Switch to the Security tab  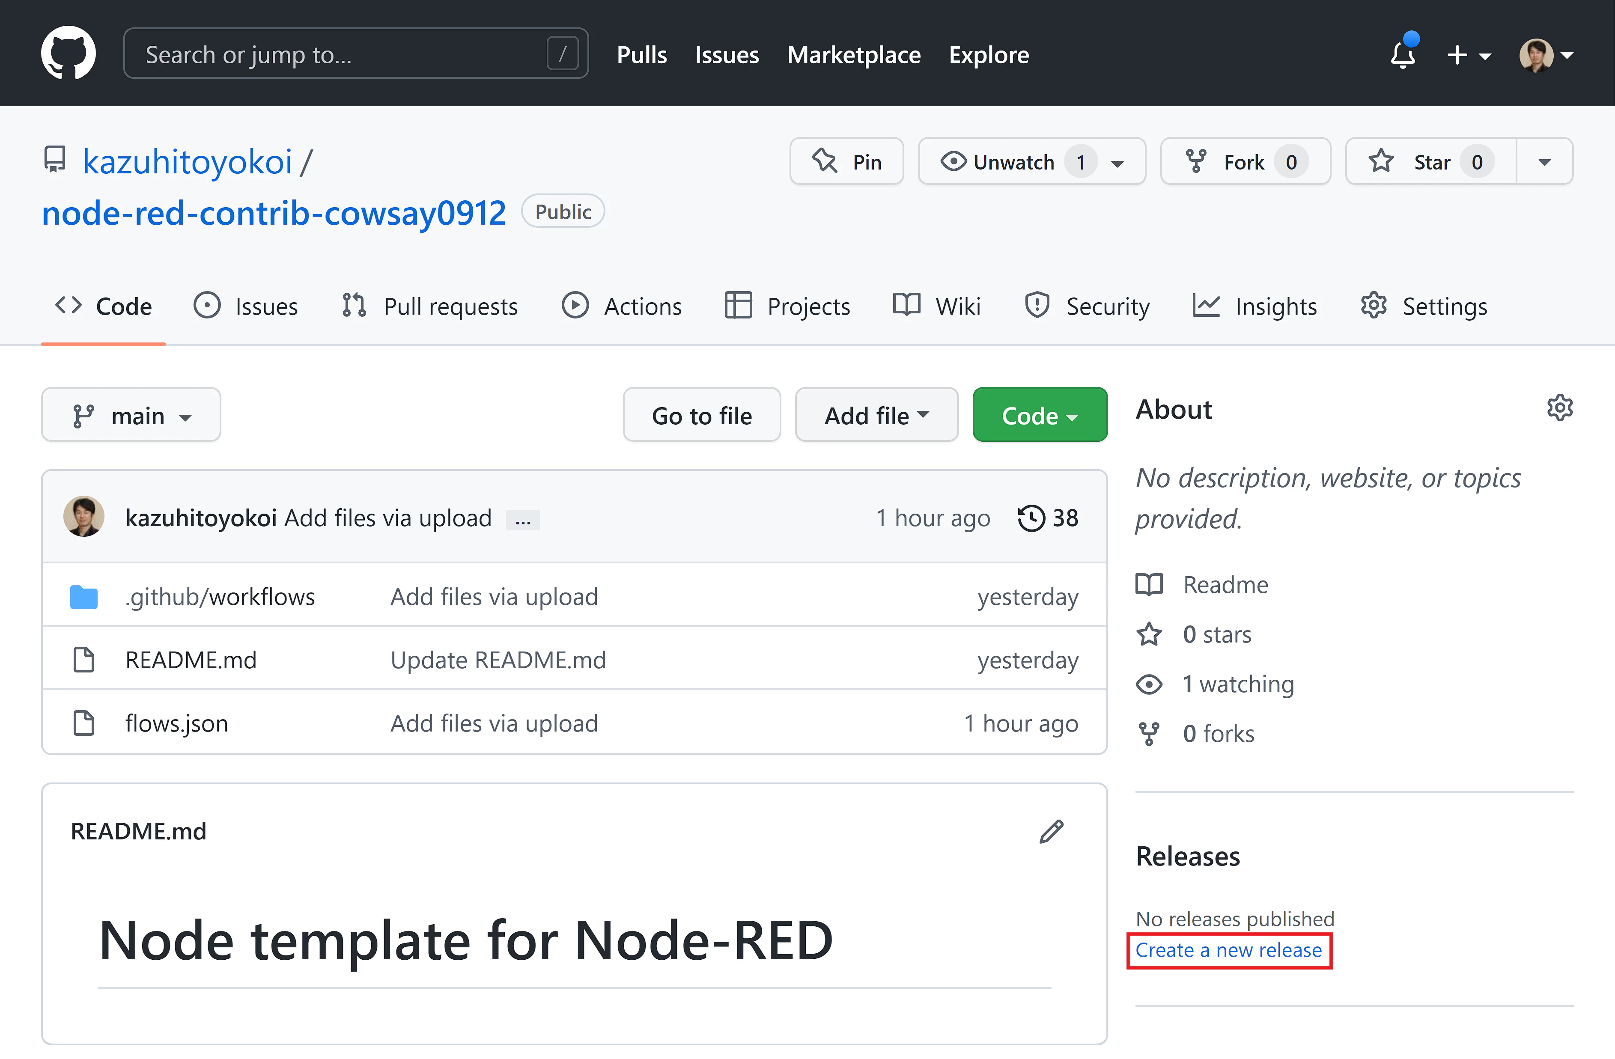(1086, 306)
